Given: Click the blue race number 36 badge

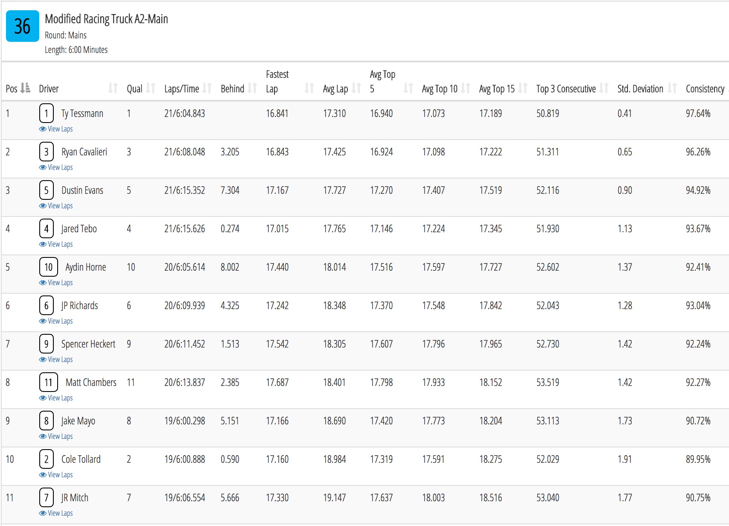Looking at the screenshot, I should tap(23, 26).
